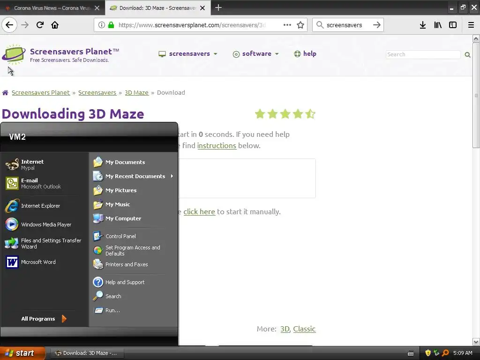
Task: Click the browser forward arrow
Action: [25, 25]
